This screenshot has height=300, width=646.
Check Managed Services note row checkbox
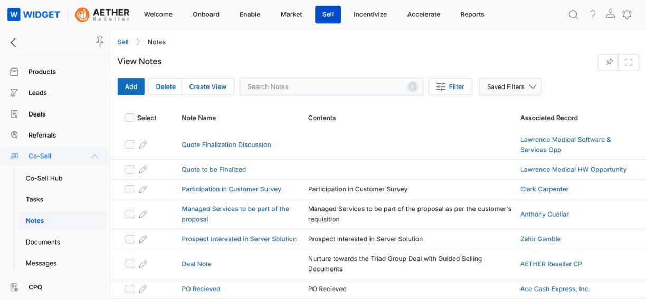click(x=130, y=214)
